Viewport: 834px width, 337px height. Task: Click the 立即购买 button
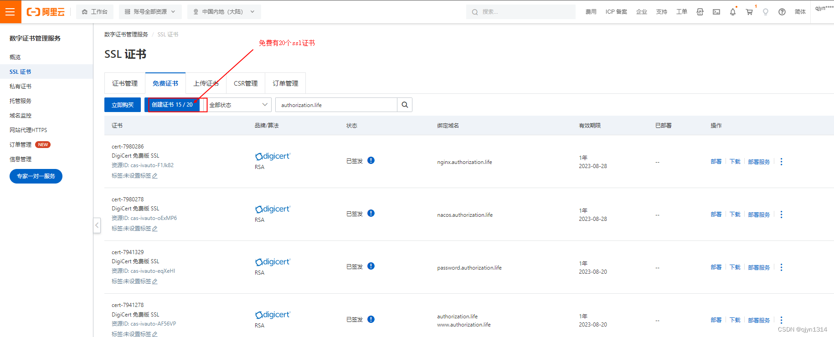(x=123, y=105)
